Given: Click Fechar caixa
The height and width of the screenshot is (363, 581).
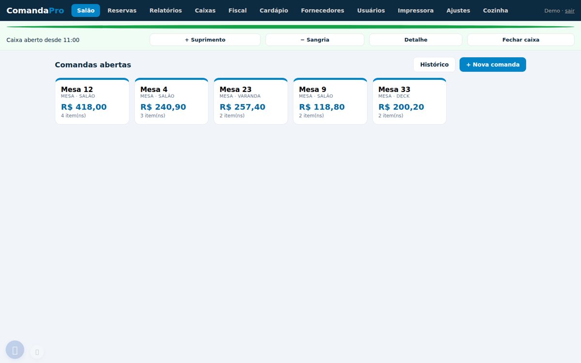Looking at the screenshot, I should click(x=521, y=40).
